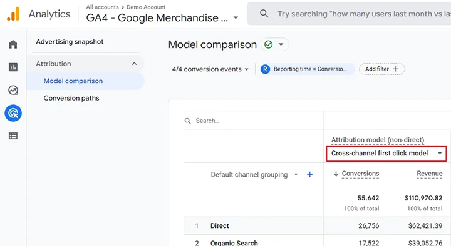This screenshot has width=451, height=246.
Task: Click the $62,421.39 revenue cell
Action: pos(425,225)
